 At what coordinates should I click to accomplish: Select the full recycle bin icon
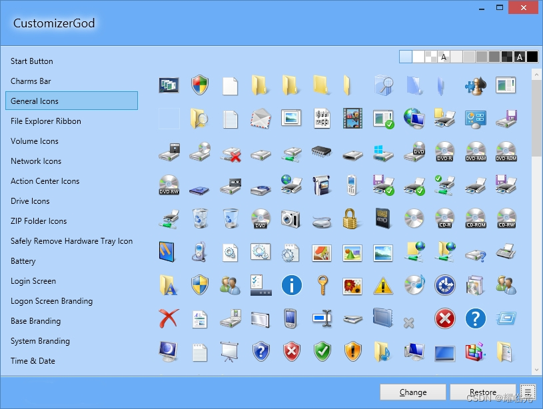tap(200, 218)
